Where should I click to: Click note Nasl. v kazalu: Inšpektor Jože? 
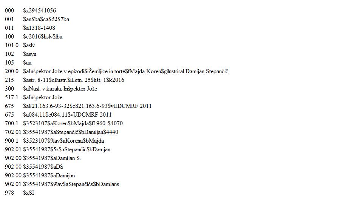[x=60, y=89]
